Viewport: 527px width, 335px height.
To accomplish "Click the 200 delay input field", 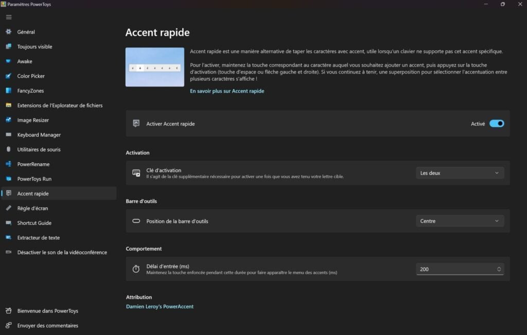I will click(460, 269).
